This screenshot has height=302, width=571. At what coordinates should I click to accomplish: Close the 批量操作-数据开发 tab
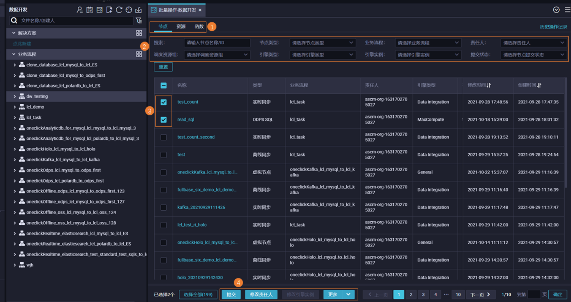pos(200,10)
